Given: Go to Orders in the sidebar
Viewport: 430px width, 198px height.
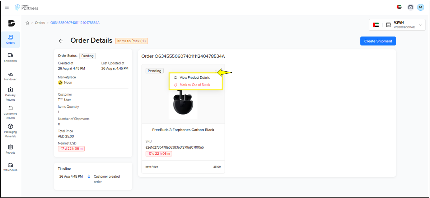Looking at the screenshot, I should coord(10,39).
